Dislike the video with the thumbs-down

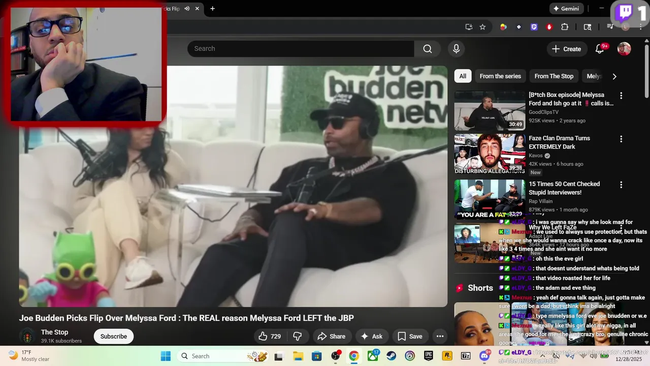click(x=298, y=336)
